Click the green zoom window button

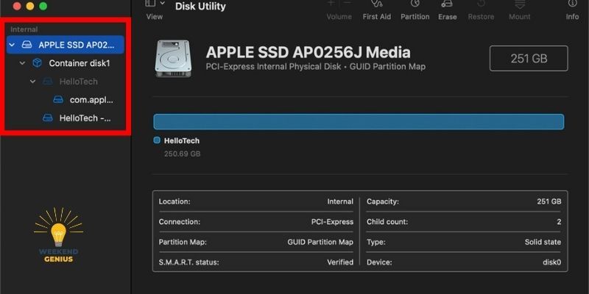(43, 6)
